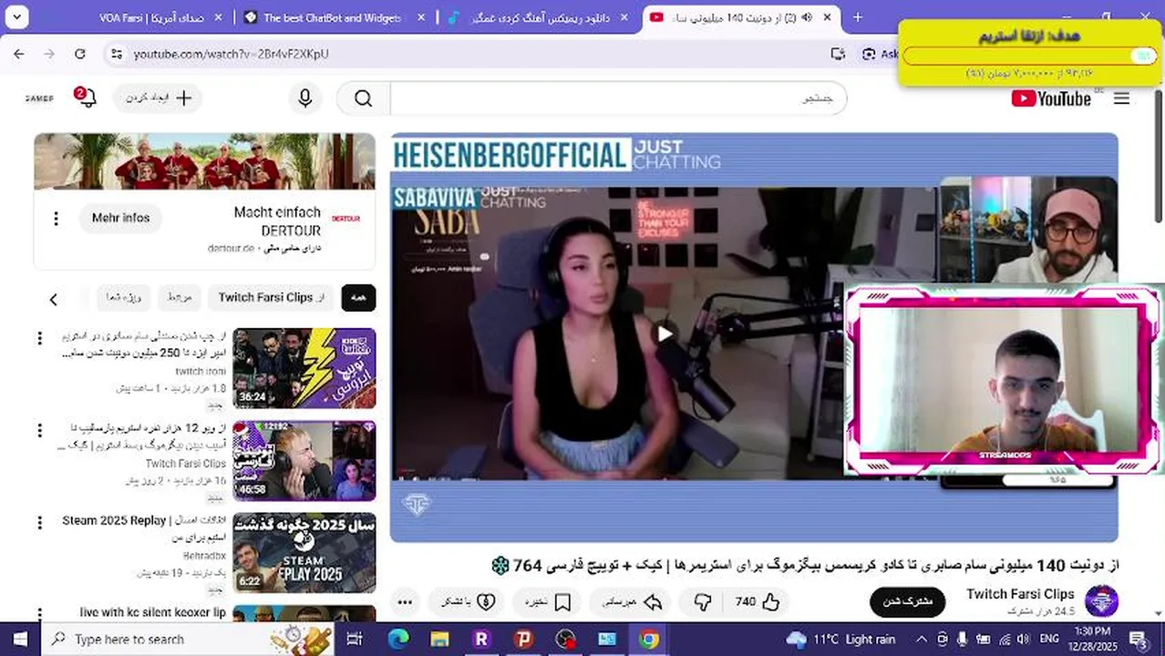The height and width of the screenshot is (656, 1165).
Task: Launch Microsoft Edge from taskbar
Action: coord(397,640)
